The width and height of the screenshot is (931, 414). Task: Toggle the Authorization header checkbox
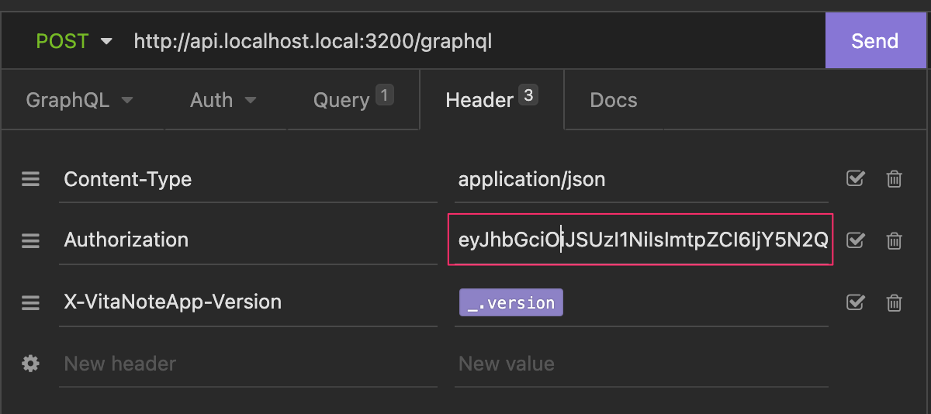coord(855,240)
